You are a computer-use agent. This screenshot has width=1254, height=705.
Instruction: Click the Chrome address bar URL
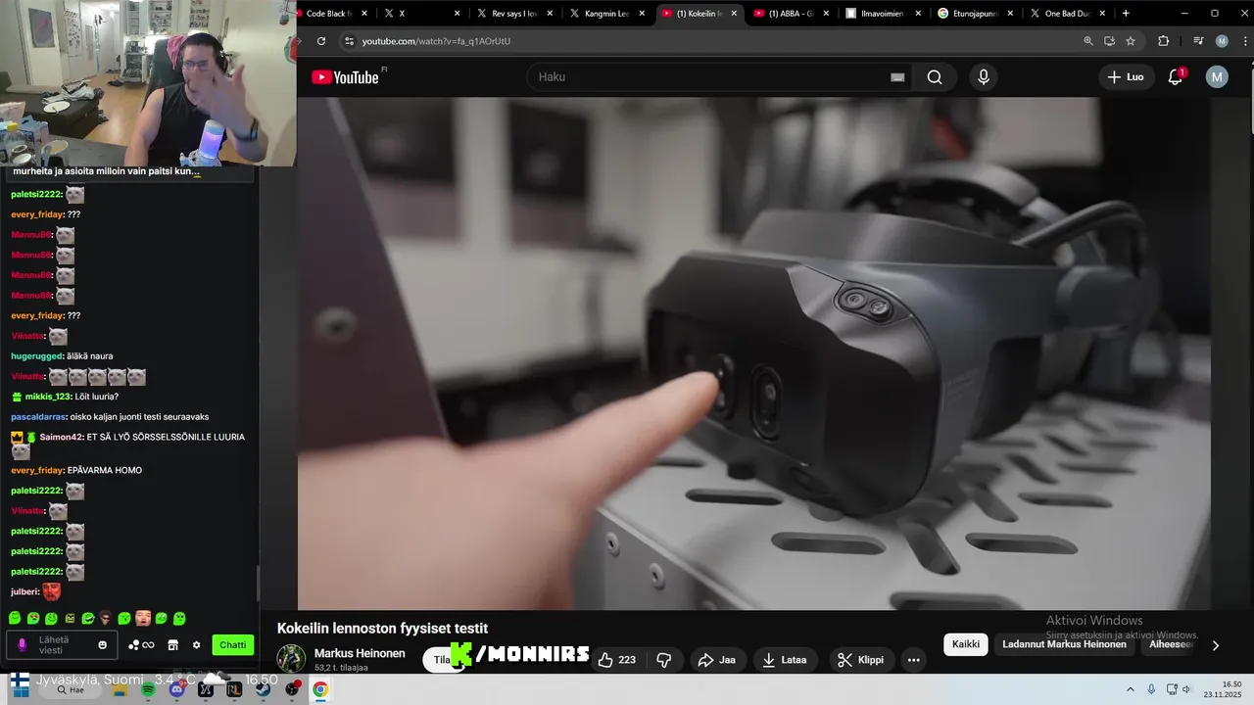(x=436, y=41)
